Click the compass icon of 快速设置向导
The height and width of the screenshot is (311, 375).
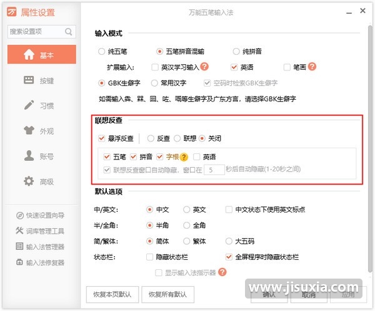[19, 216]
